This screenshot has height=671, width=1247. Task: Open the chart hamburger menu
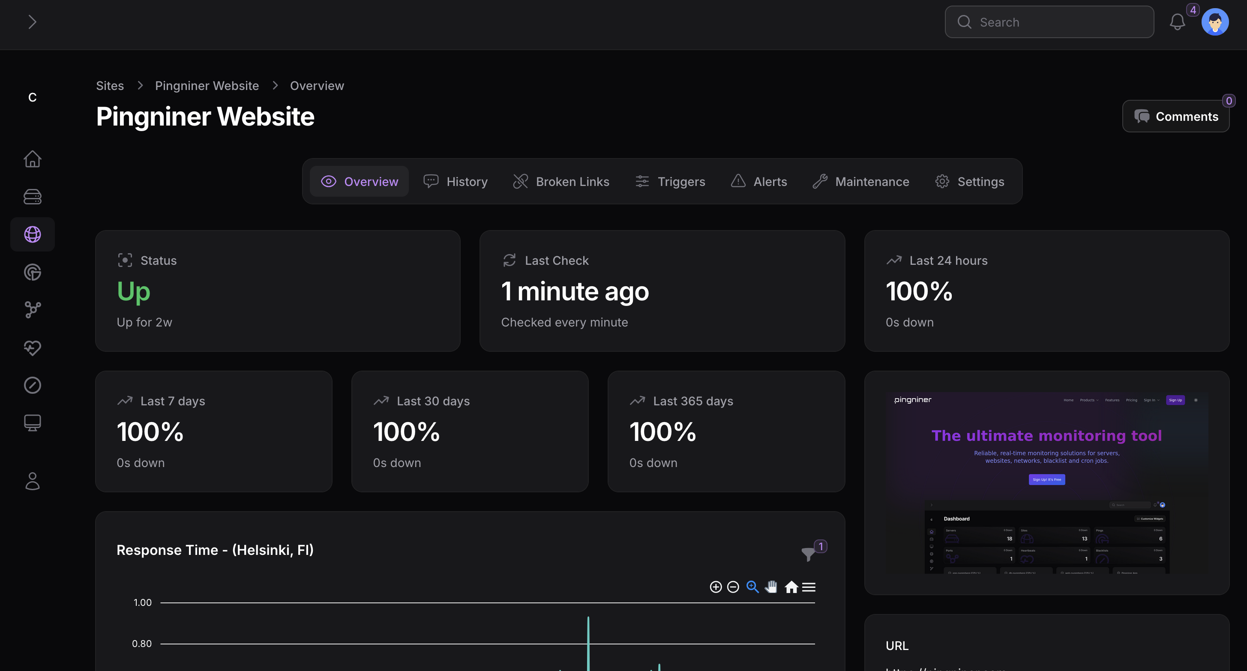809,587
